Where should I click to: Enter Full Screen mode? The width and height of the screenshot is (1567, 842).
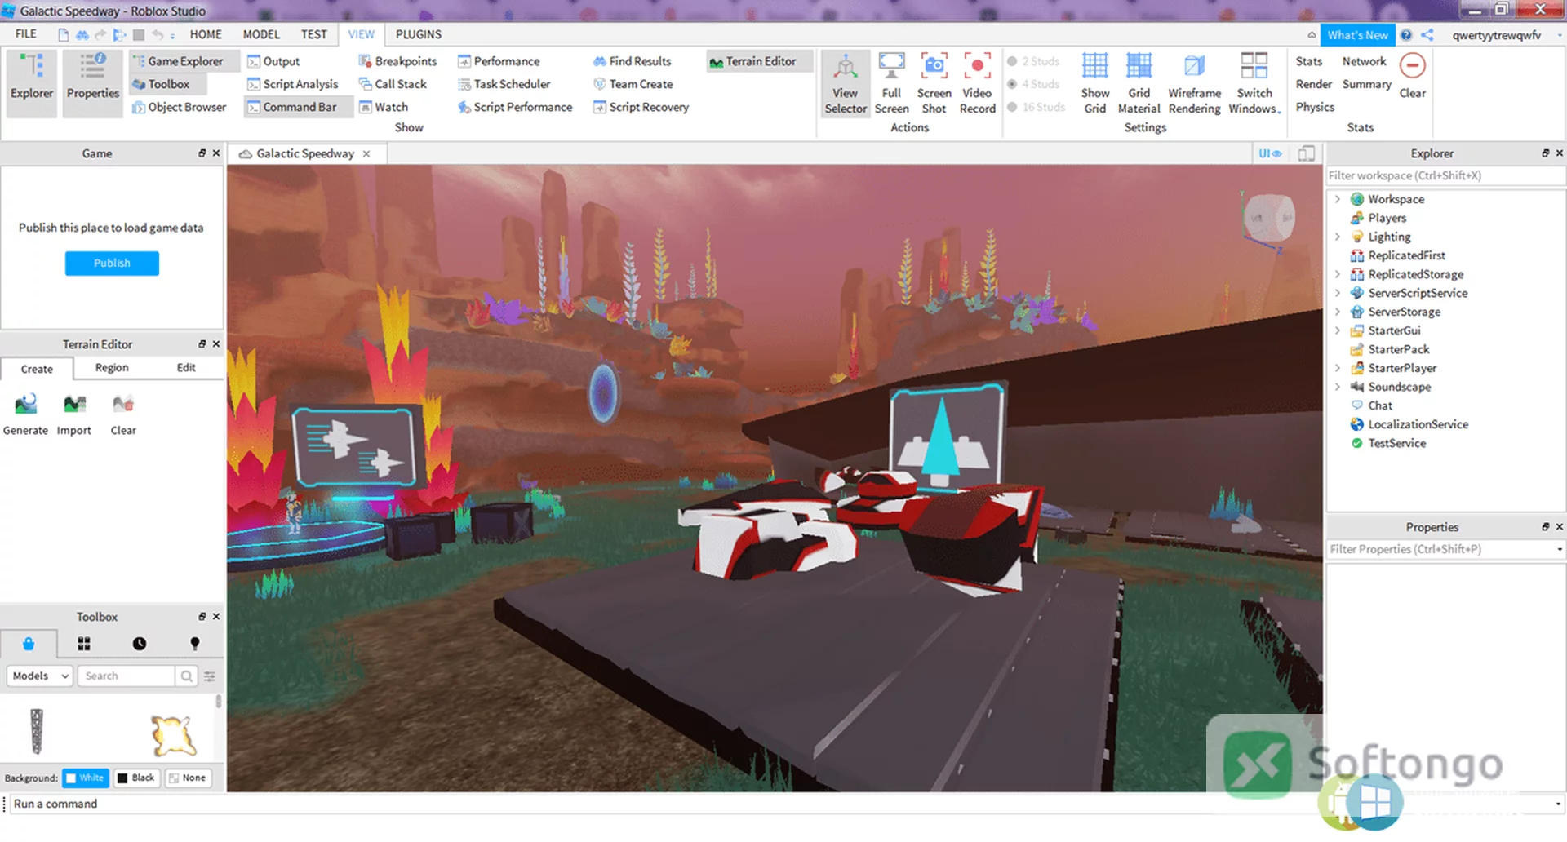point(891,82)
